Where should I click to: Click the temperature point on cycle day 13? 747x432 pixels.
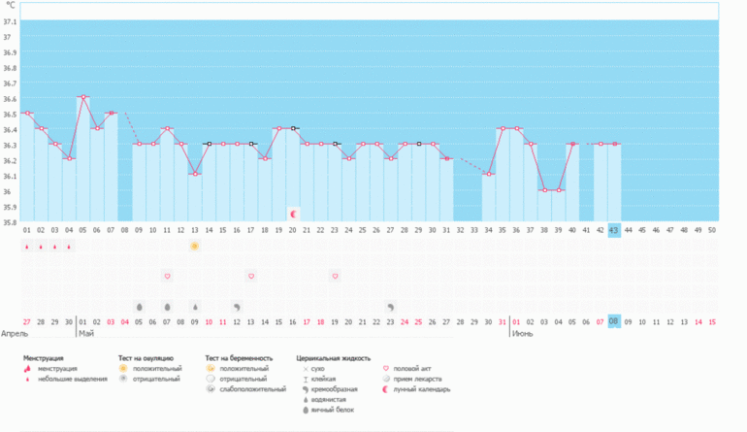(195, 175)
